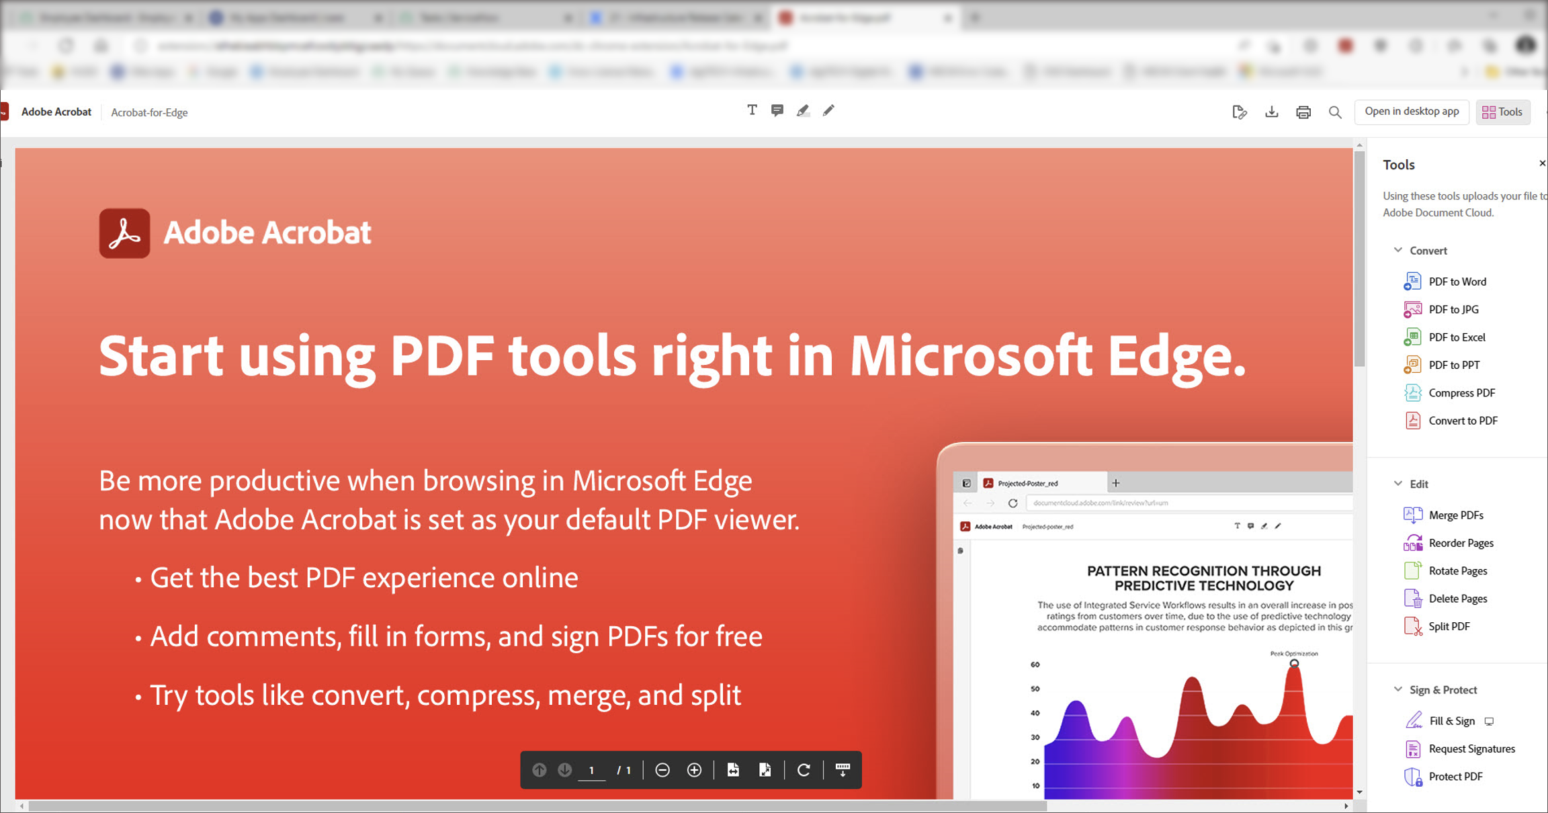Select the PDF to Excel tool

pos(1456,337)
